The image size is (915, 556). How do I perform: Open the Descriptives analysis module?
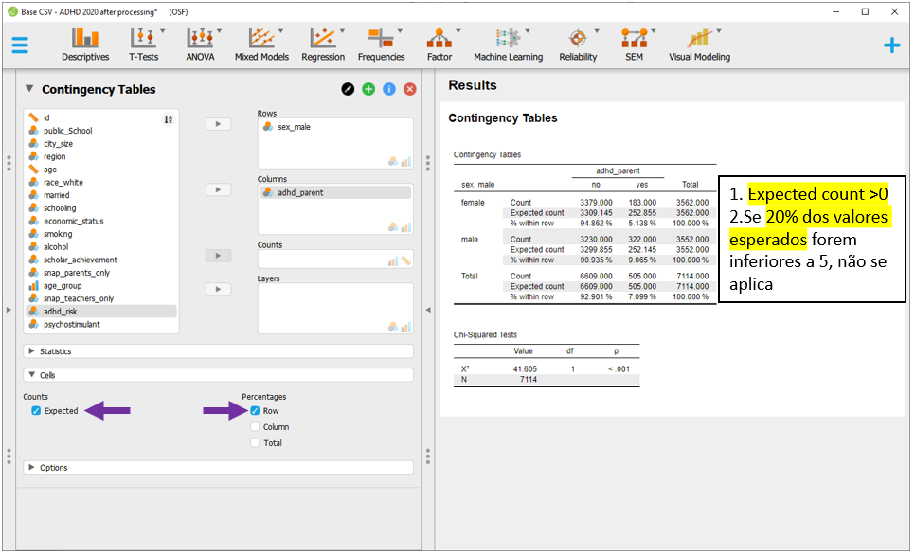pos(85,44)
